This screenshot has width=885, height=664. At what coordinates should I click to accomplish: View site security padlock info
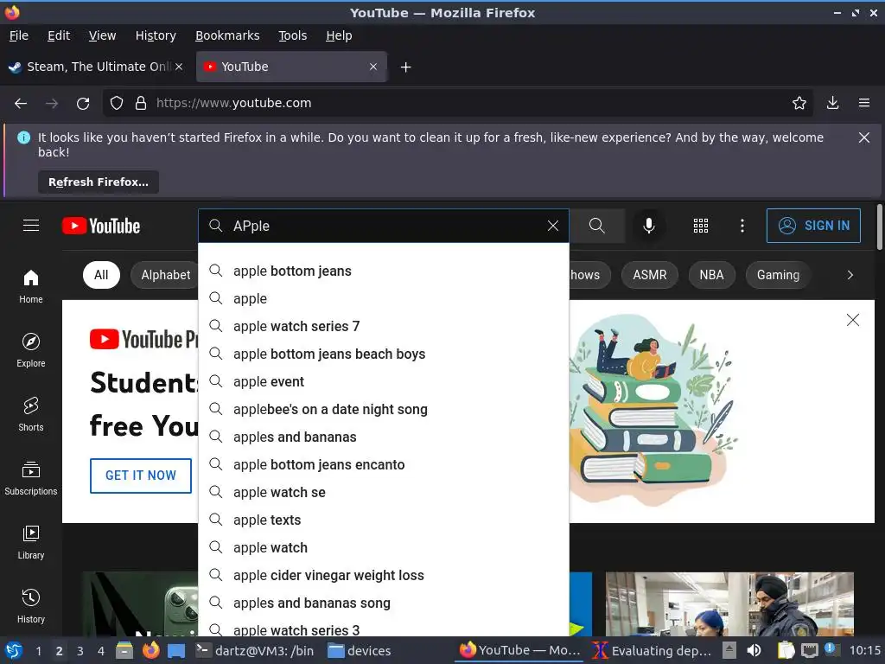(141, 104)
